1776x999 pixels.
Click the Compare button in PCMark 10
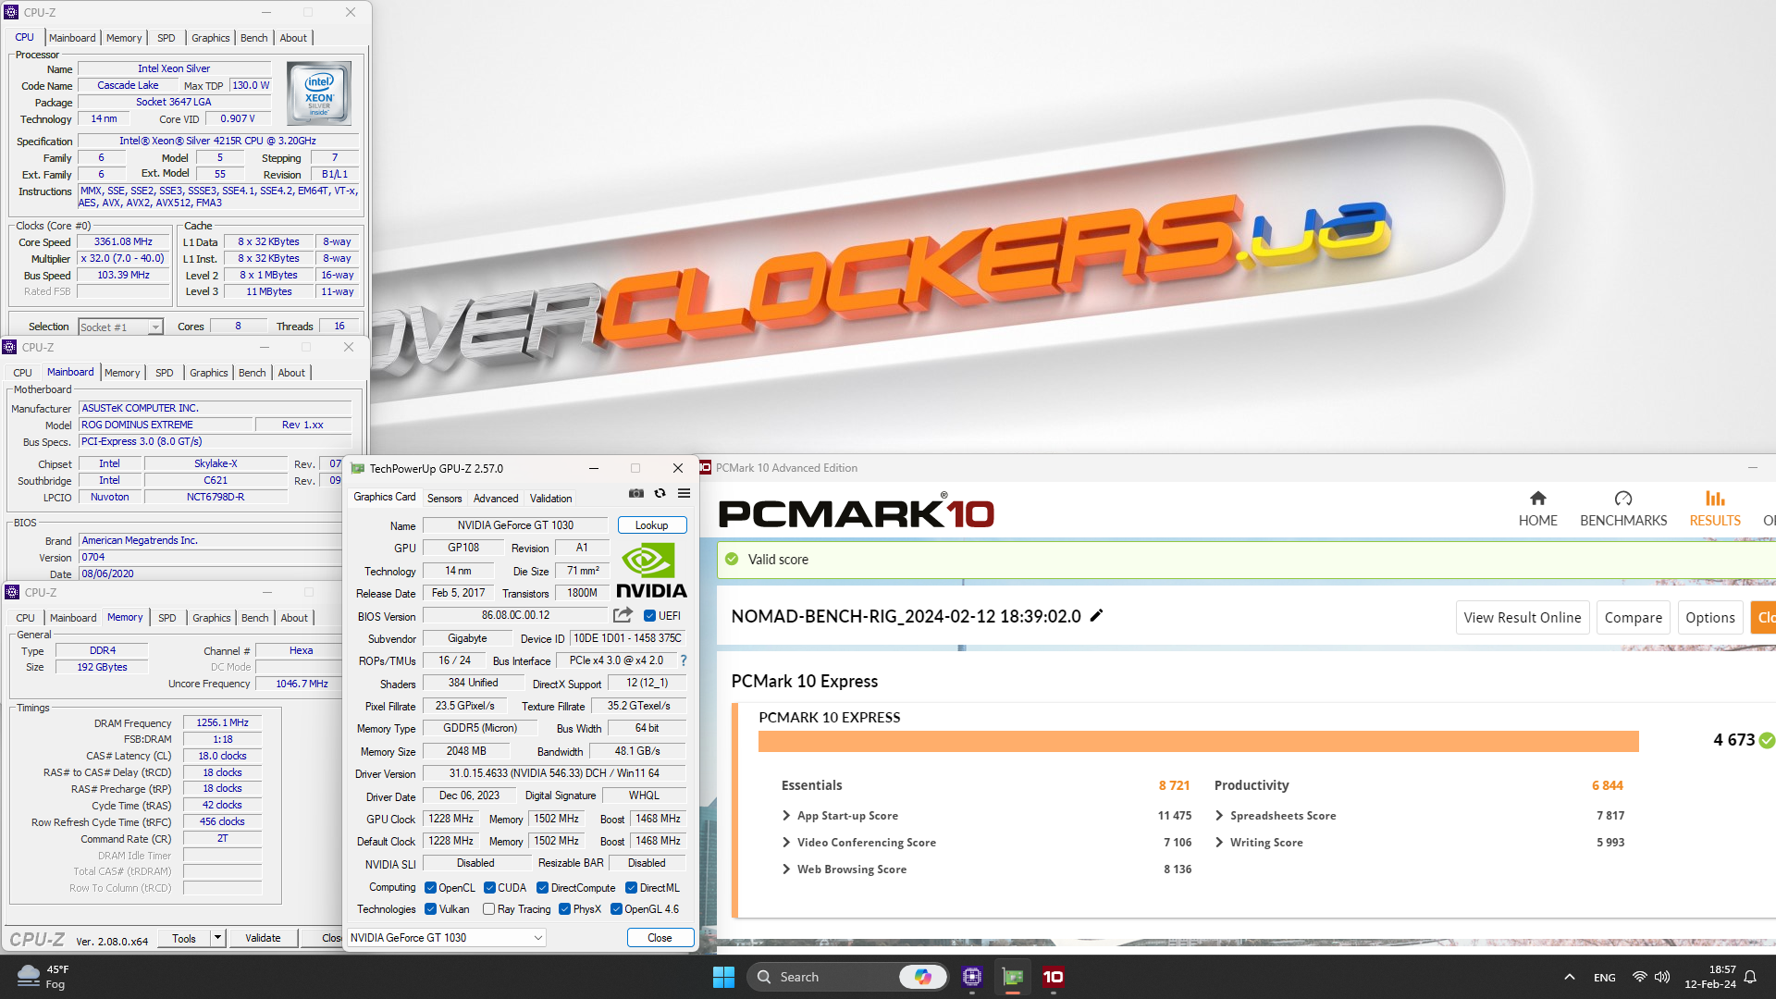pos(1633,618)
